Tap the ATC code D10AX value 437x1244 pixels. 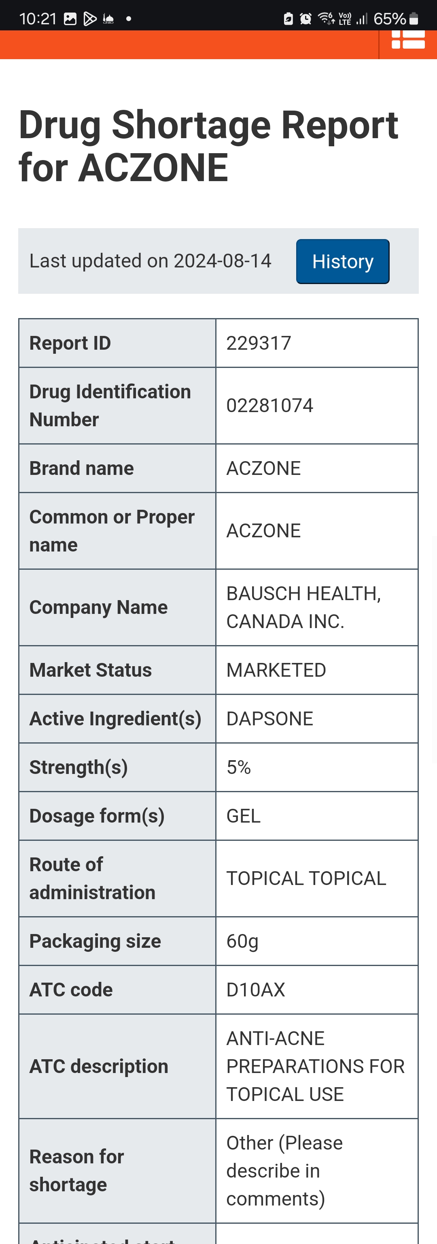256,990
